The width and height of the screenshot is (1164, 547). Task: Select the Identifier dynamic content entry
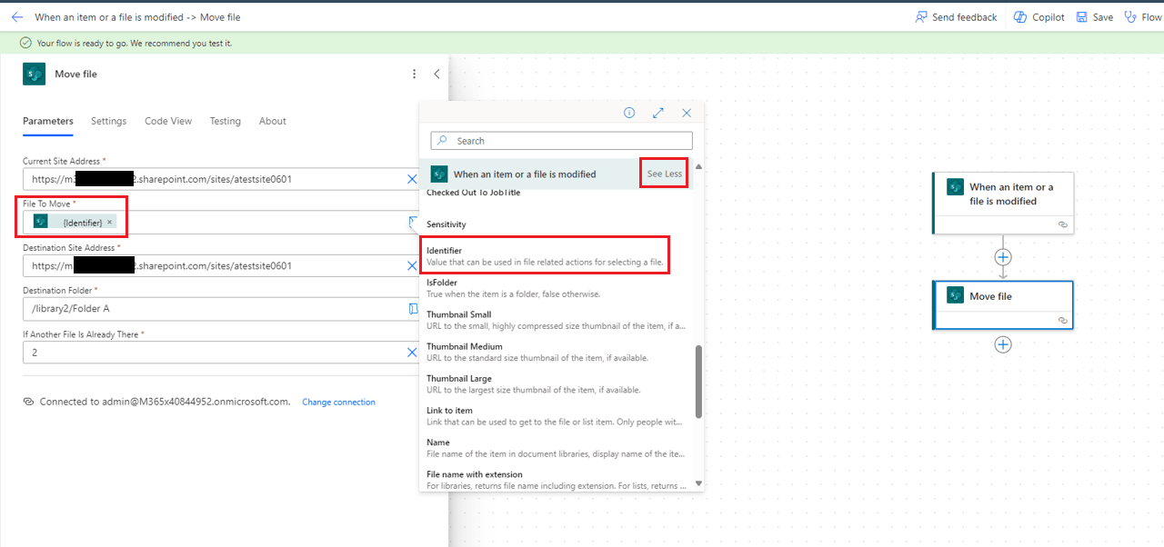point(545,255)
